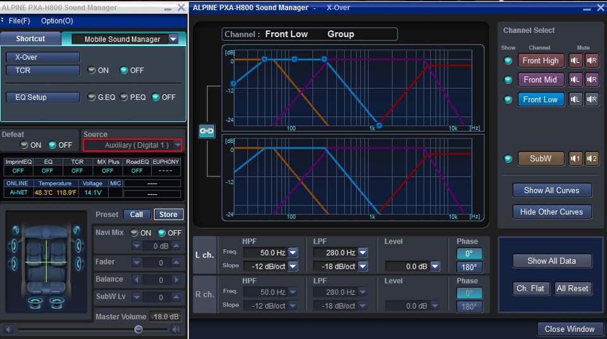Open the L ch. LPF frequency dropdown
This screenshot has height=339, width=607.
pyautogui.click(x=363, y=252)
